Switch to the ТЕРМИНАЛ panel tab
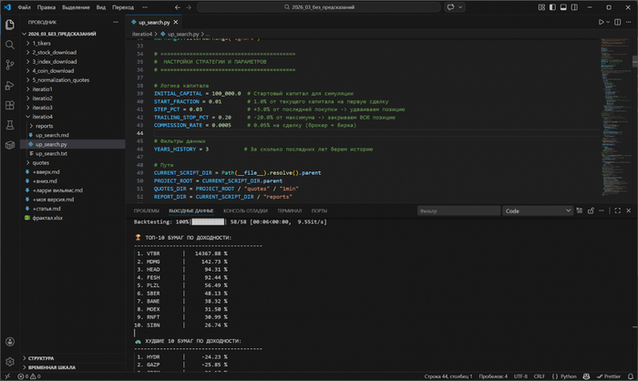Screen dimensions: 638x381 pos(289,211)
